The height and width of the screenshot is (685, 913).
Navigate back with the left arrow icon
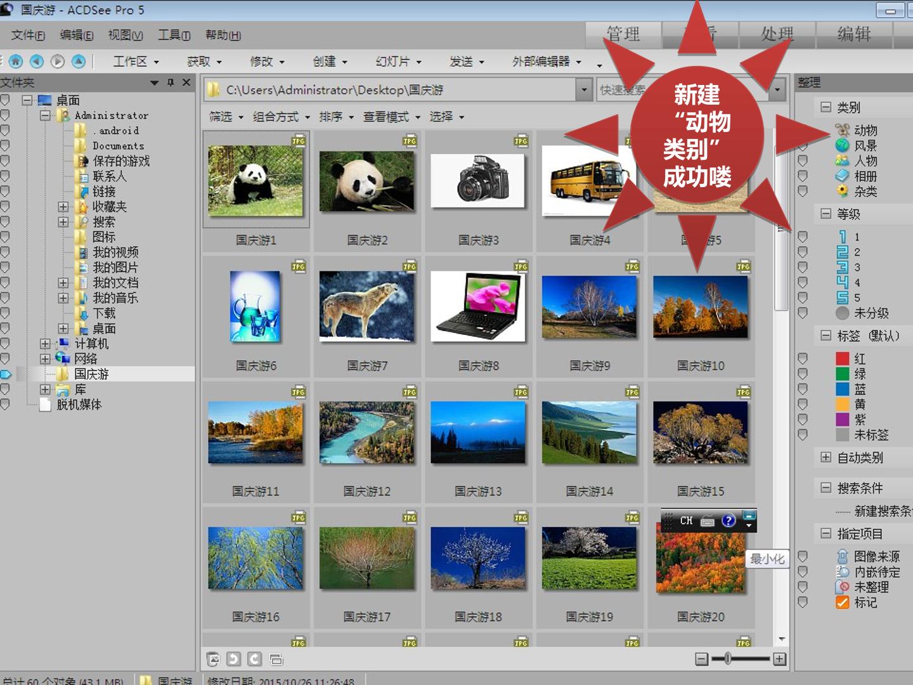coord(37,62)
